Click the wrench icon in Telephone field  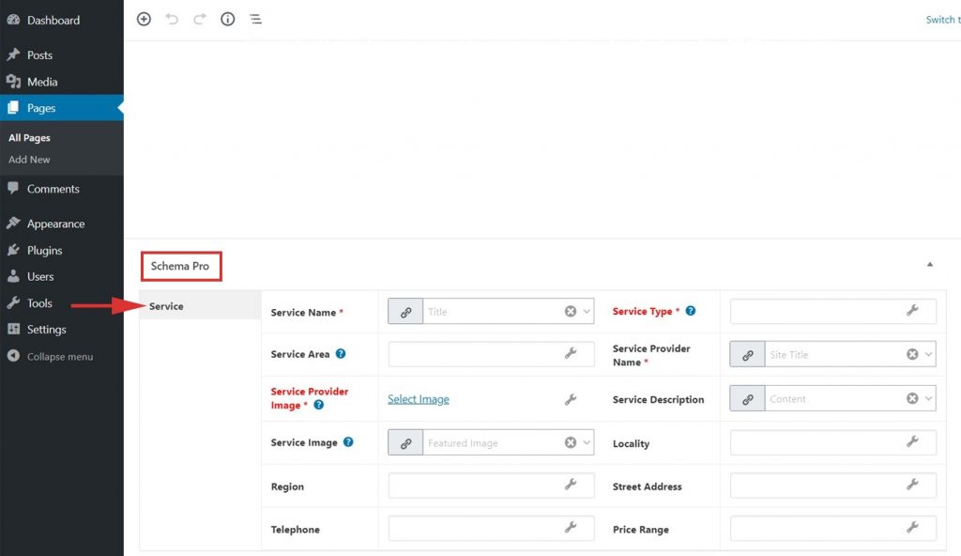pyautogui.click(x=570, y=529)
